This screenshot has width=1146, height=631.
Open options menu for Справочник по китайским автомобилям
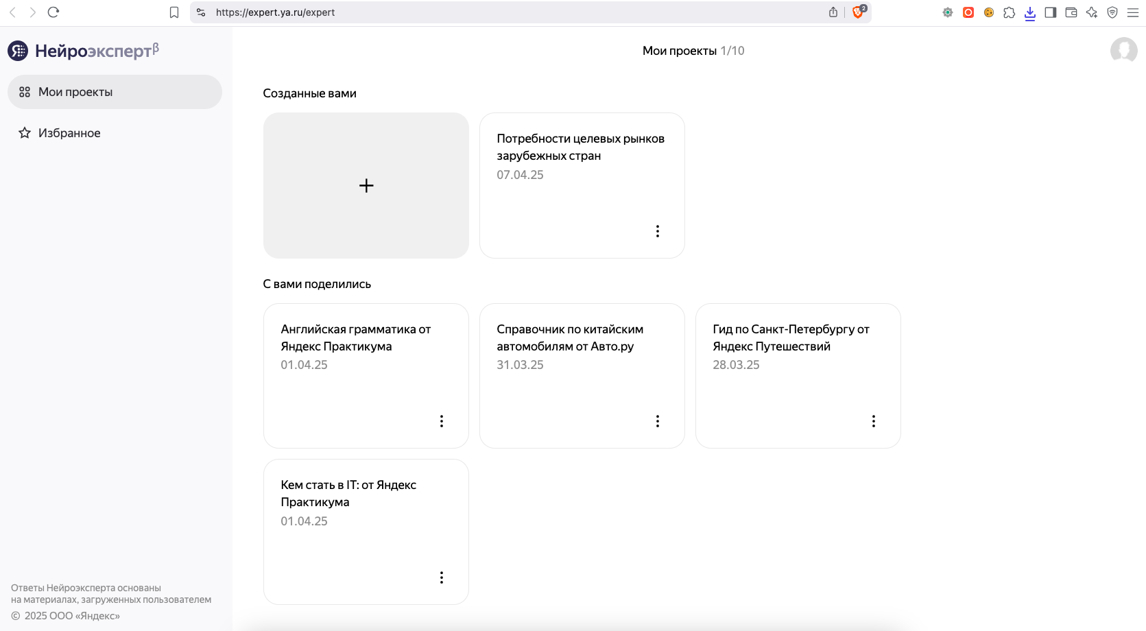(658, 421)
